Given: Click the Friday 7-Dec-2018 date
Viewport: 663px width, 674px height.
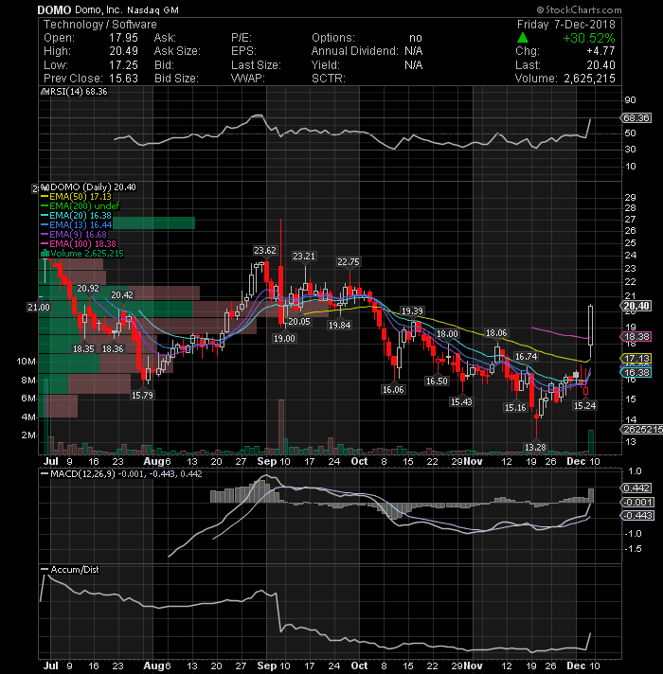Looking at the screenshot, I should [565, 25].
